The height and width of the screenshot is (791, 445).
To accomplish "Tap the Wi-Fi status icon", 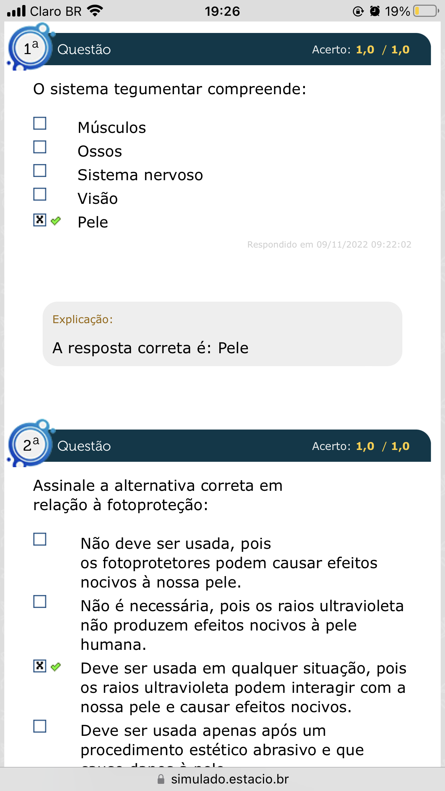I will click(x=95, y=11).
